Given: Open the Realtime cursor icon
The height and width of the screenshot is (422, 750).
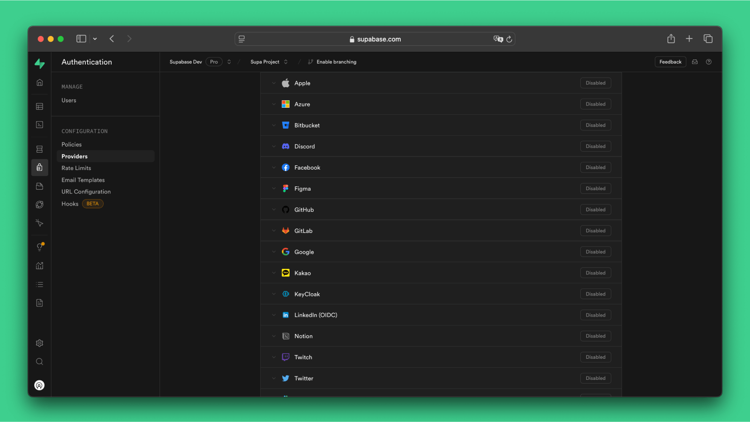Looking at the screenshot, I should (40, 223).
